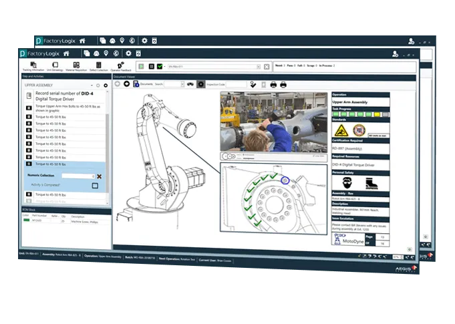Open the unit serial number dropdown
Viewport: 455px width, 324px height.
click(259, 67)
